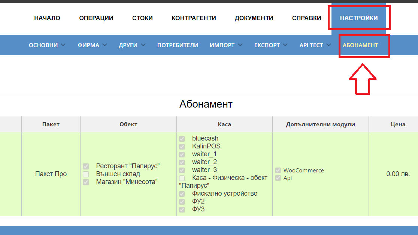This screenshot has width=418, height=235.
Task: Click the 0.00 лв. price value
Action: tap(398, 174)
